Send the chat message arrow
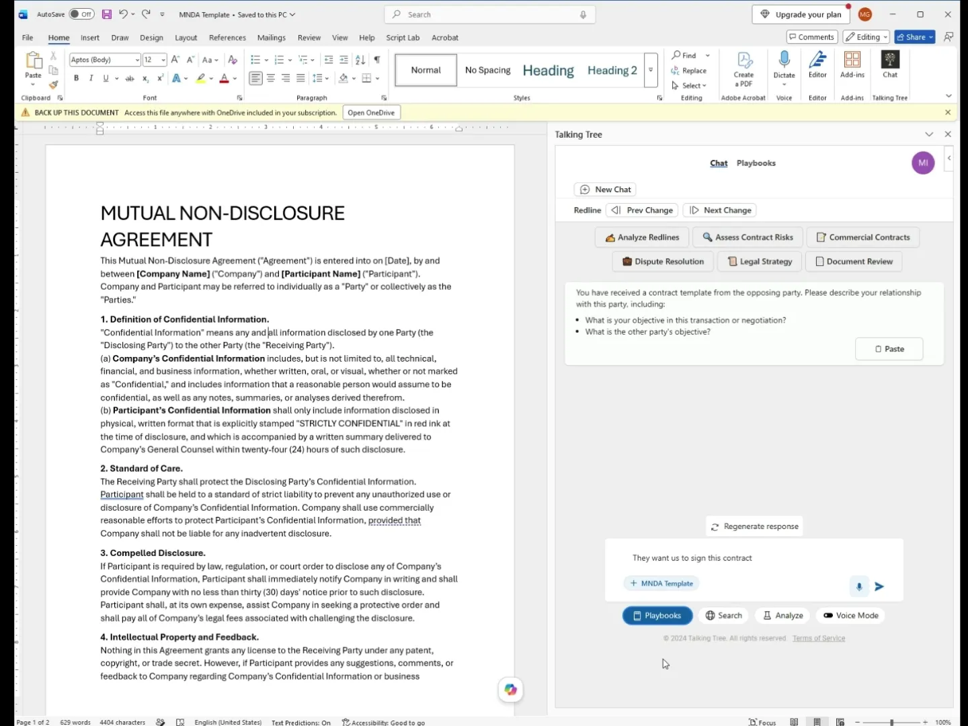The height and width of the screenshot is (726, 968). click(879, 586)
